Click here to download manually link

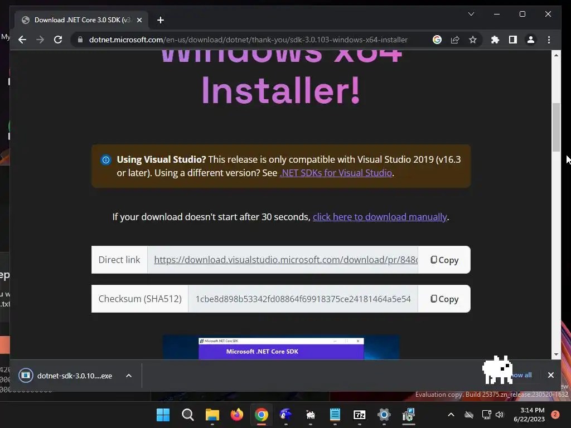(379, 217)
